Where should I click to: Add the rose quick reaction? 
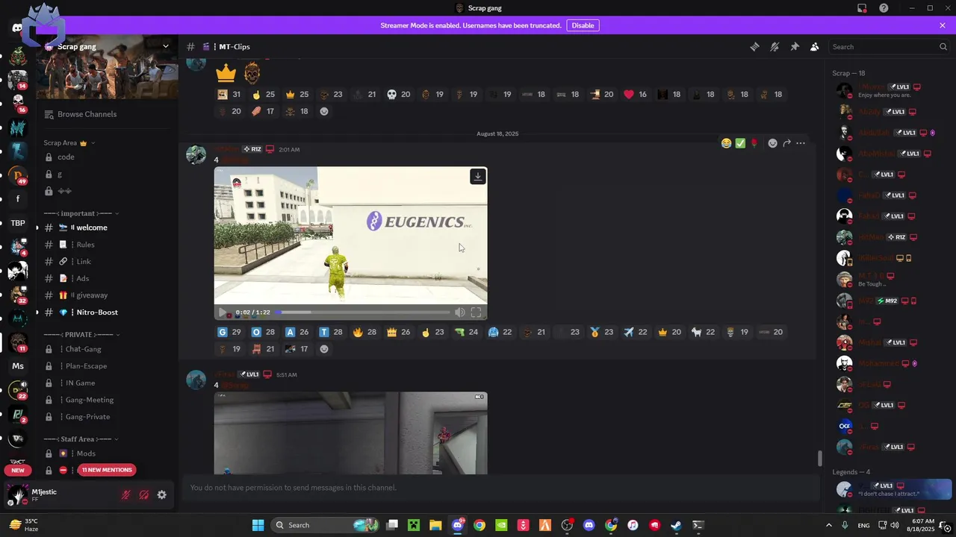click(x=754, y=143)
